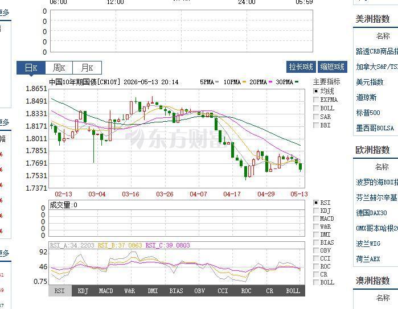
Task: Open the OBV tab in bottom bar
Action: pos(199,291)
